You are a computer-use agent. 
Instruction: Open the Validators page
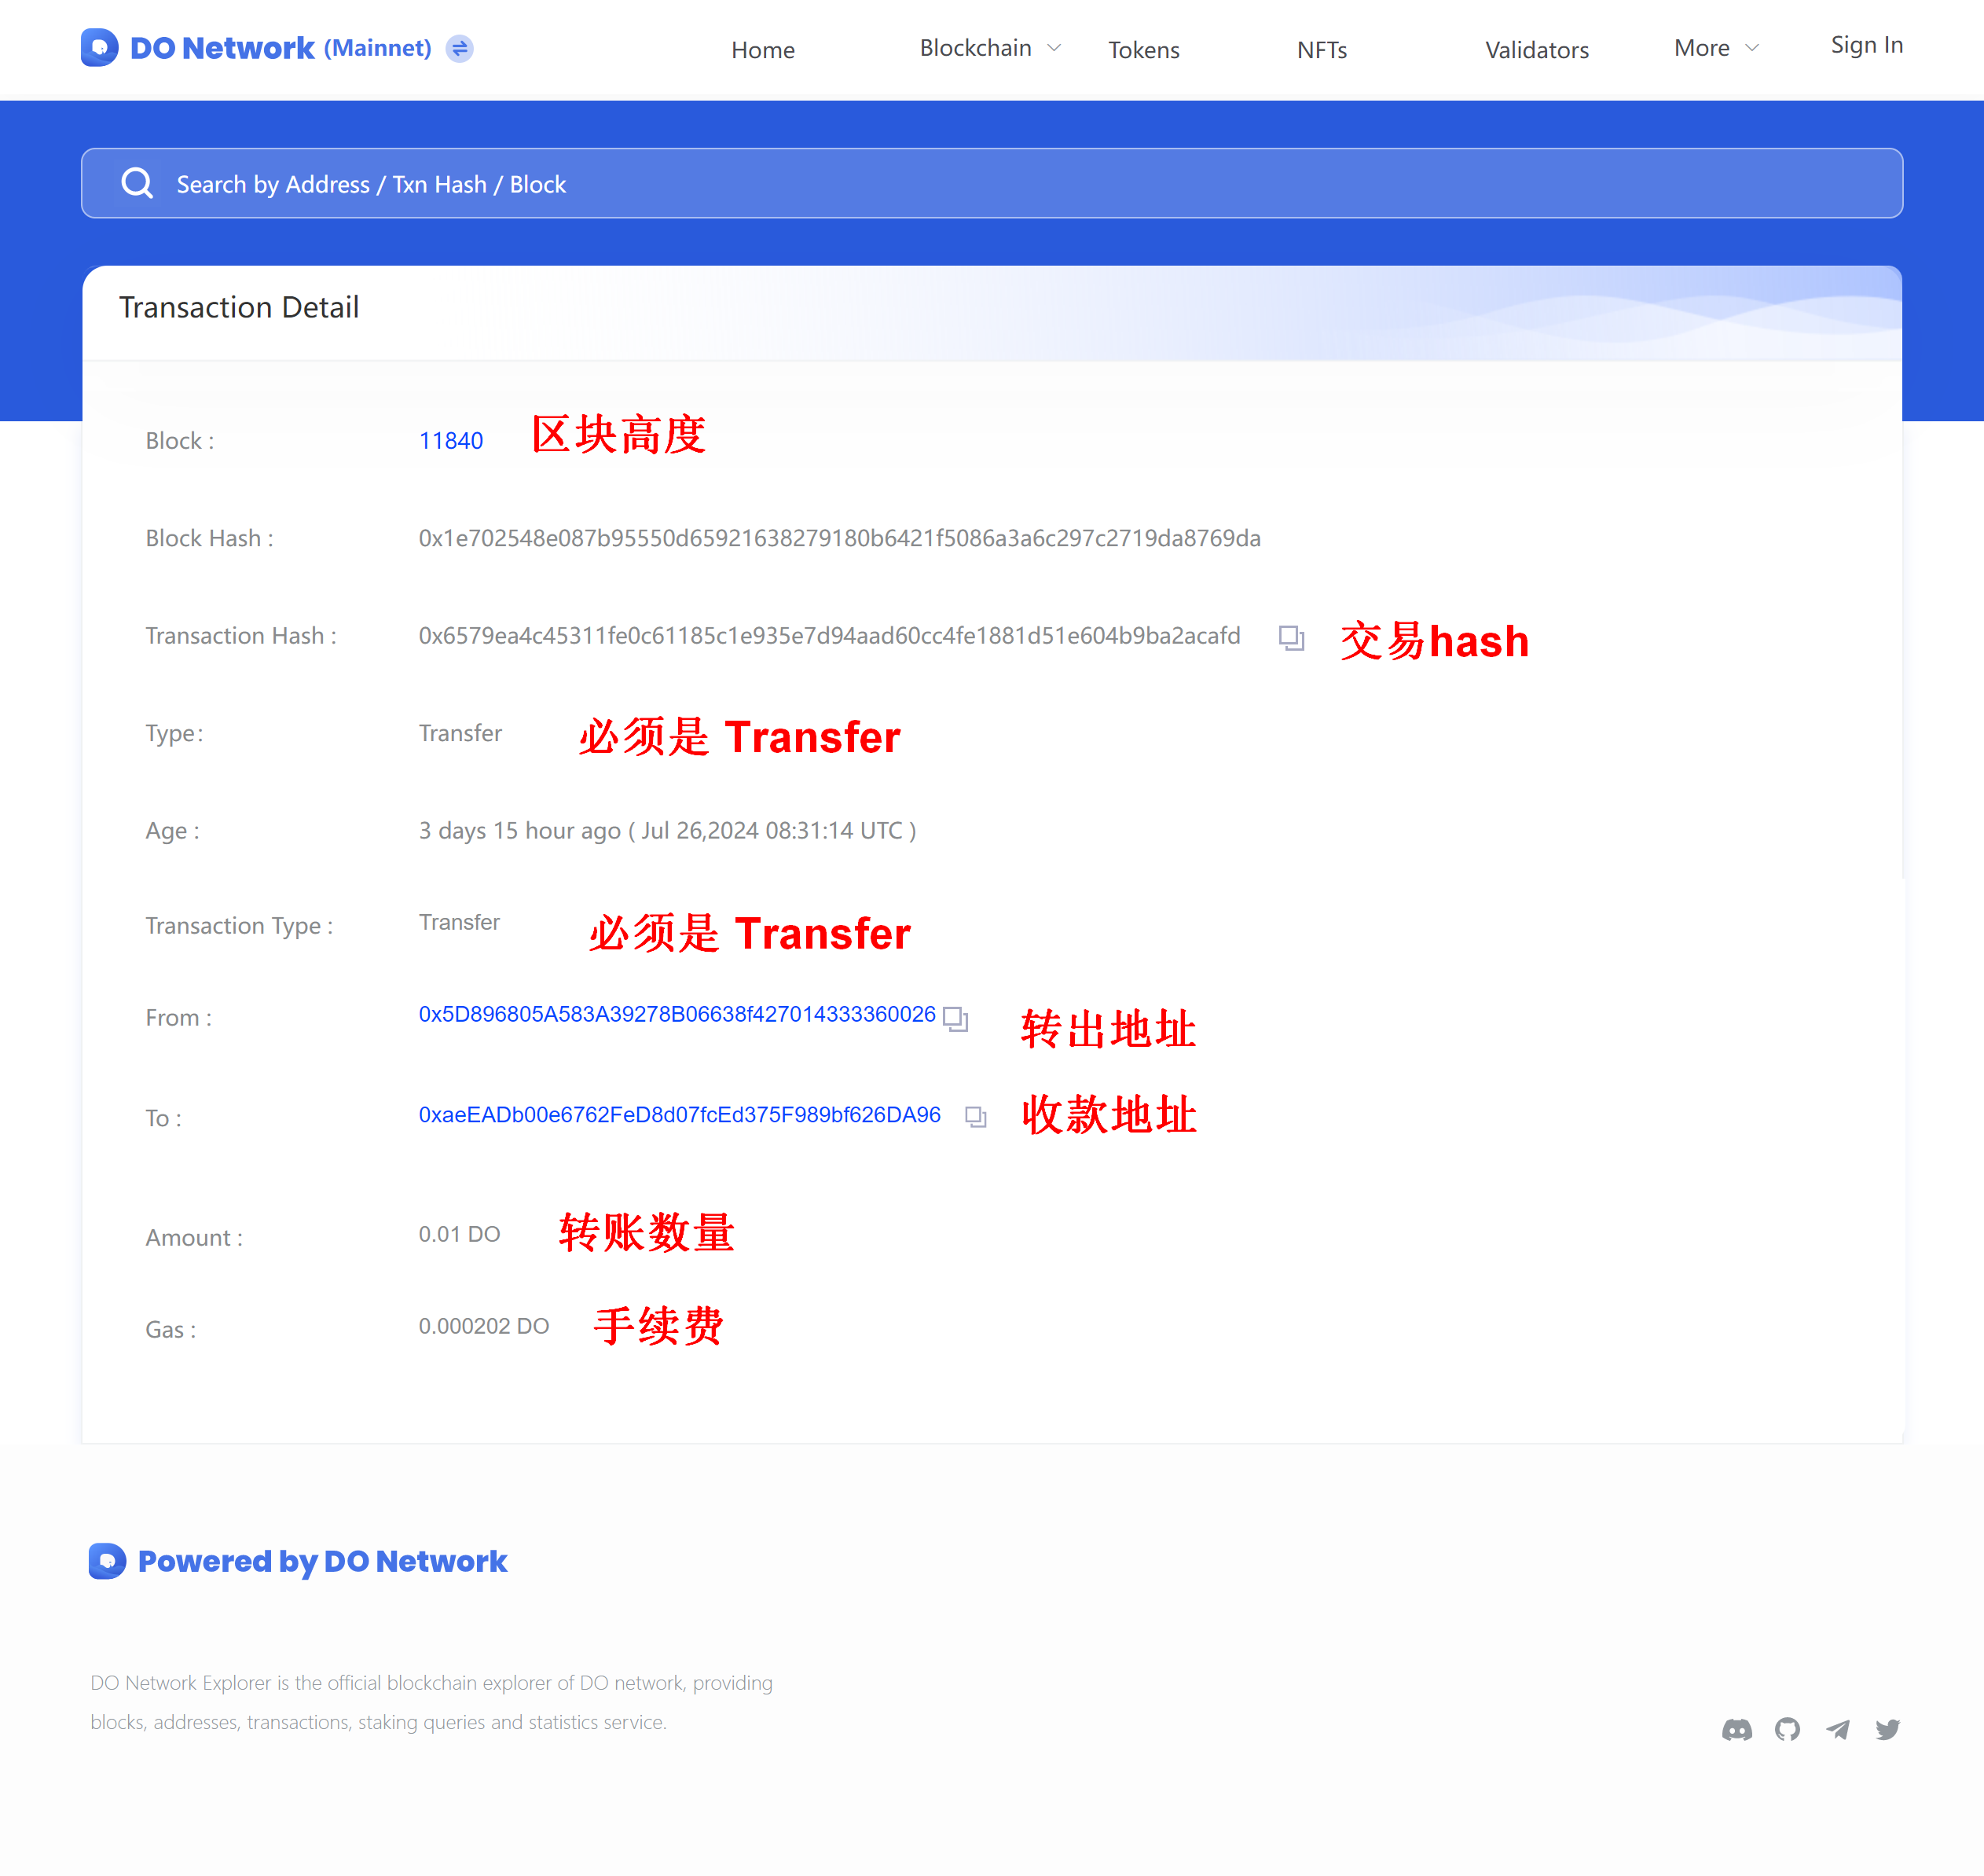point(1537,50)
